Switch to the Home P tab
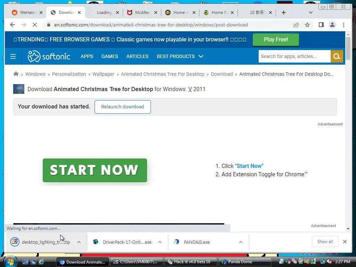 click(218, 13)
